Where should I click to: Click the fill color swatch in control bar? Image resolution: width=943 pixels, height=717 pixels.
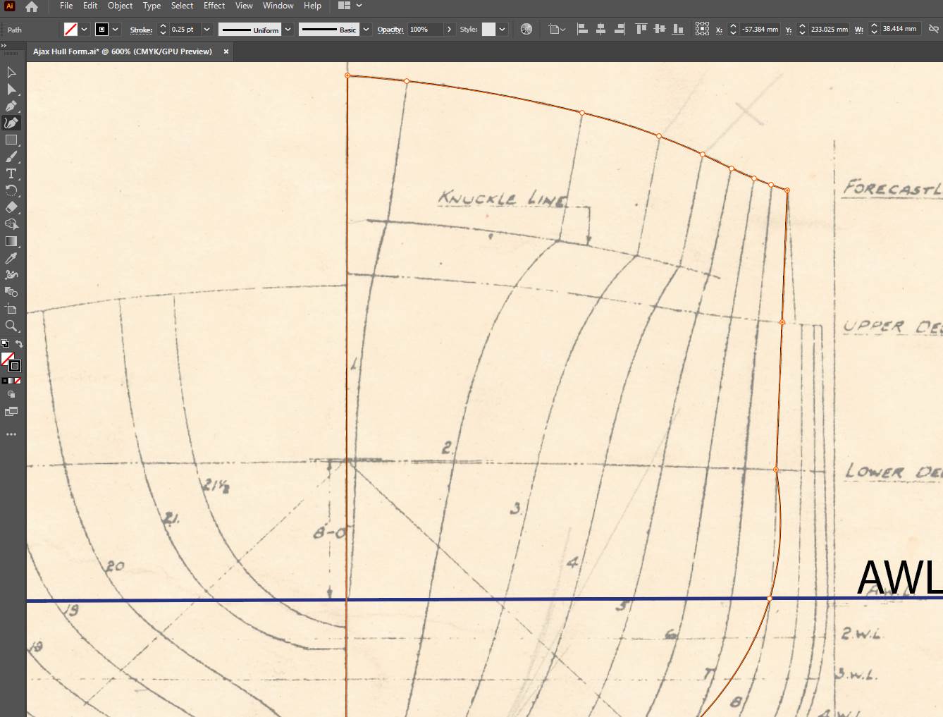[70, 30]
